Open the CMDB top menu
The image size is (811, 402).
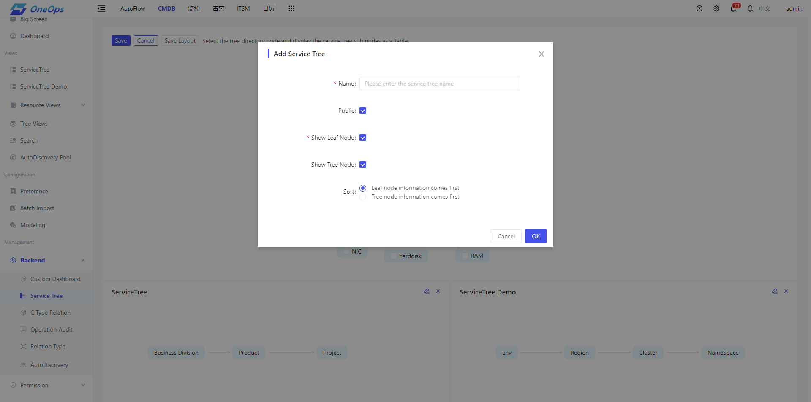pos(166,8)
